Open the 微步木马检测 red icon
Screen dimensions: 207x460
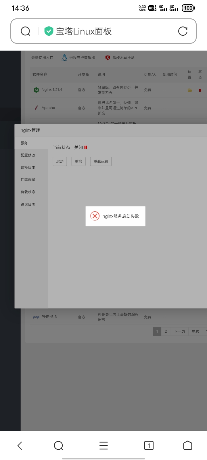(x=108, y=58)
